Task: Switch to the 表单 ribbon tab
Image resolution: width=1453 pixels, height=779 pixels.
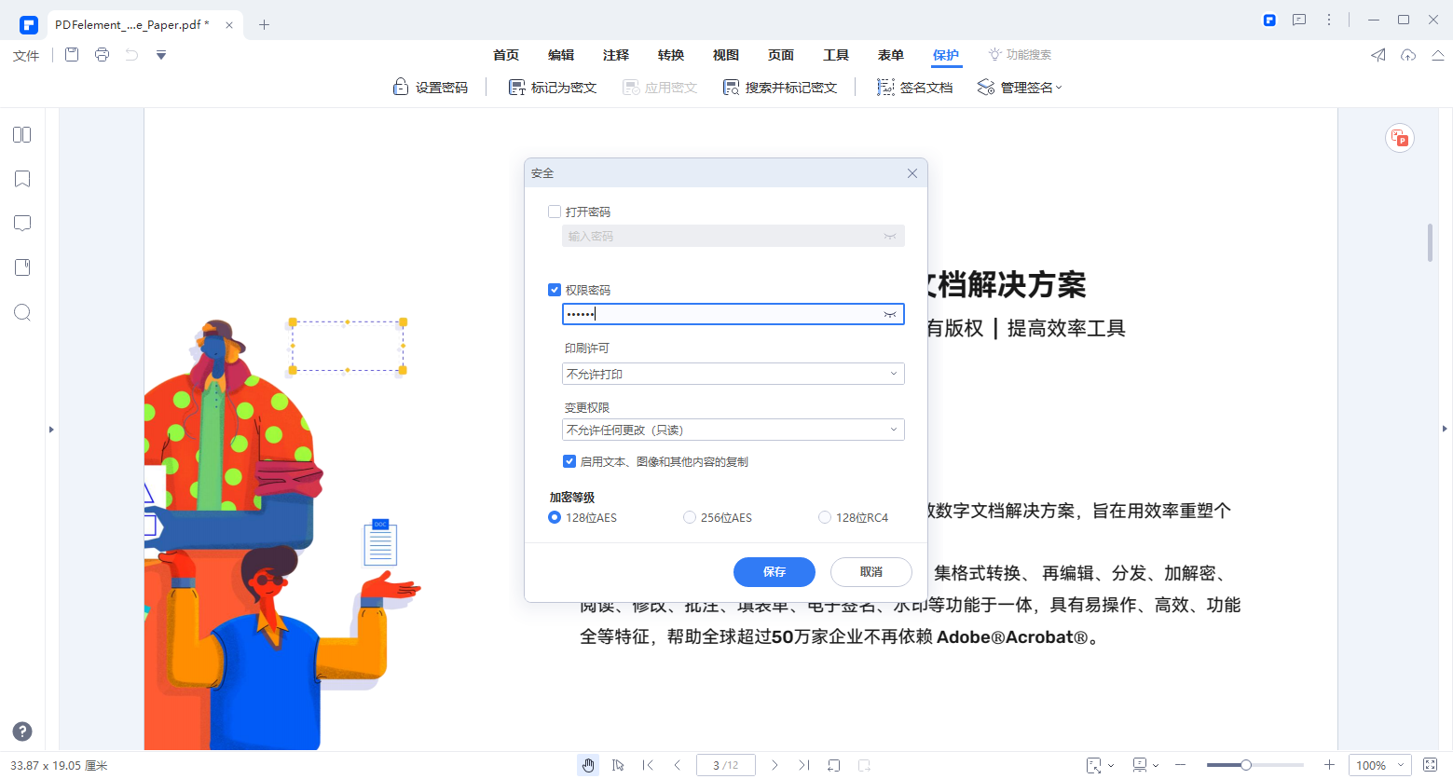Action: (x=890, y=55)
